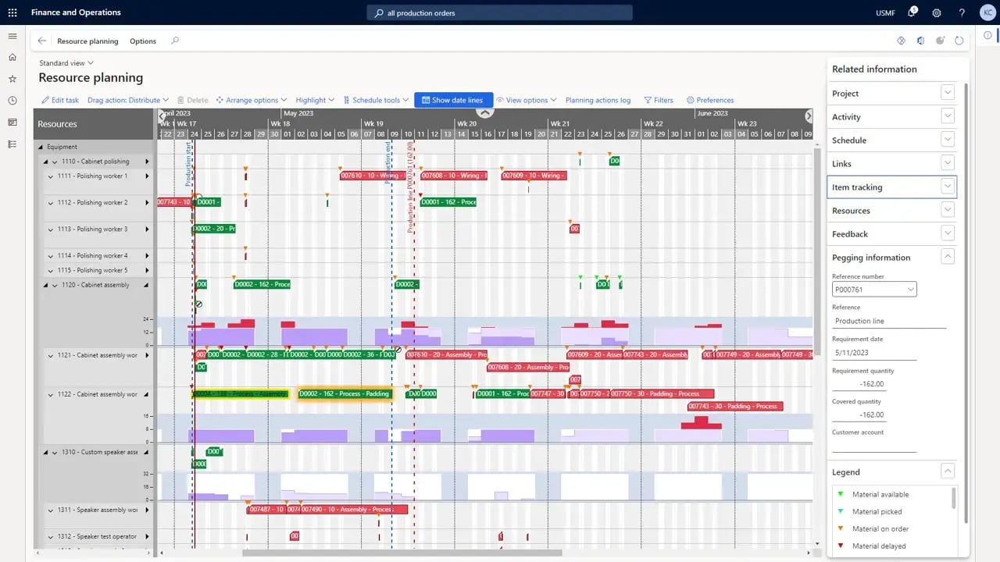Click the all production orders search field
Viewport: 1000px width, 562px height.
[x=500, y=12]
